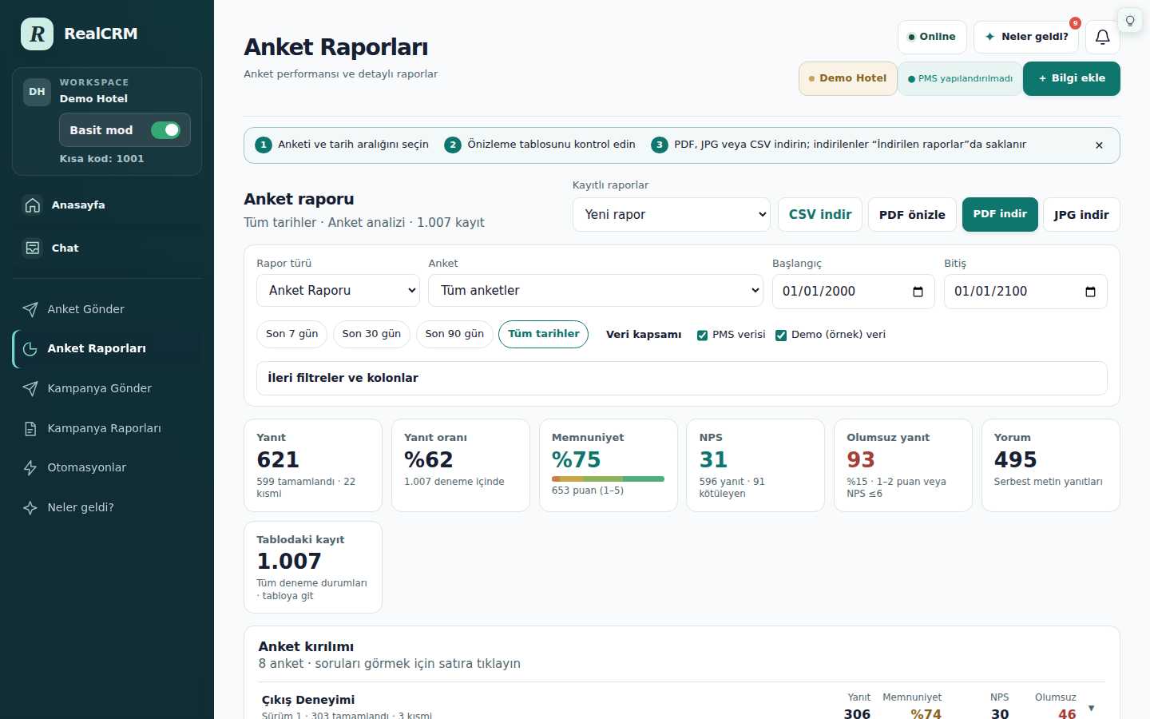Select the Son 7 gün filter
Viewport: 1150px width, 719px height.
pos(291,334)
